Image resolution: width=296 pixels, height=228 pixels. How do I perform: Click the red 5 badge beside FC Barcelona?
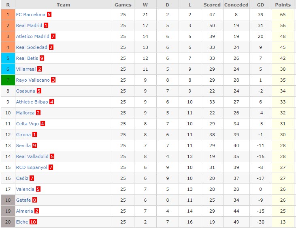tap(49, 15)
